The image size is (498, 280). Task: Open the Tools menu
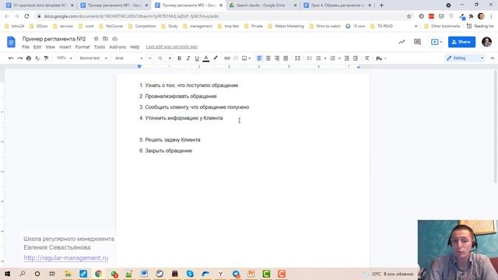100,47
